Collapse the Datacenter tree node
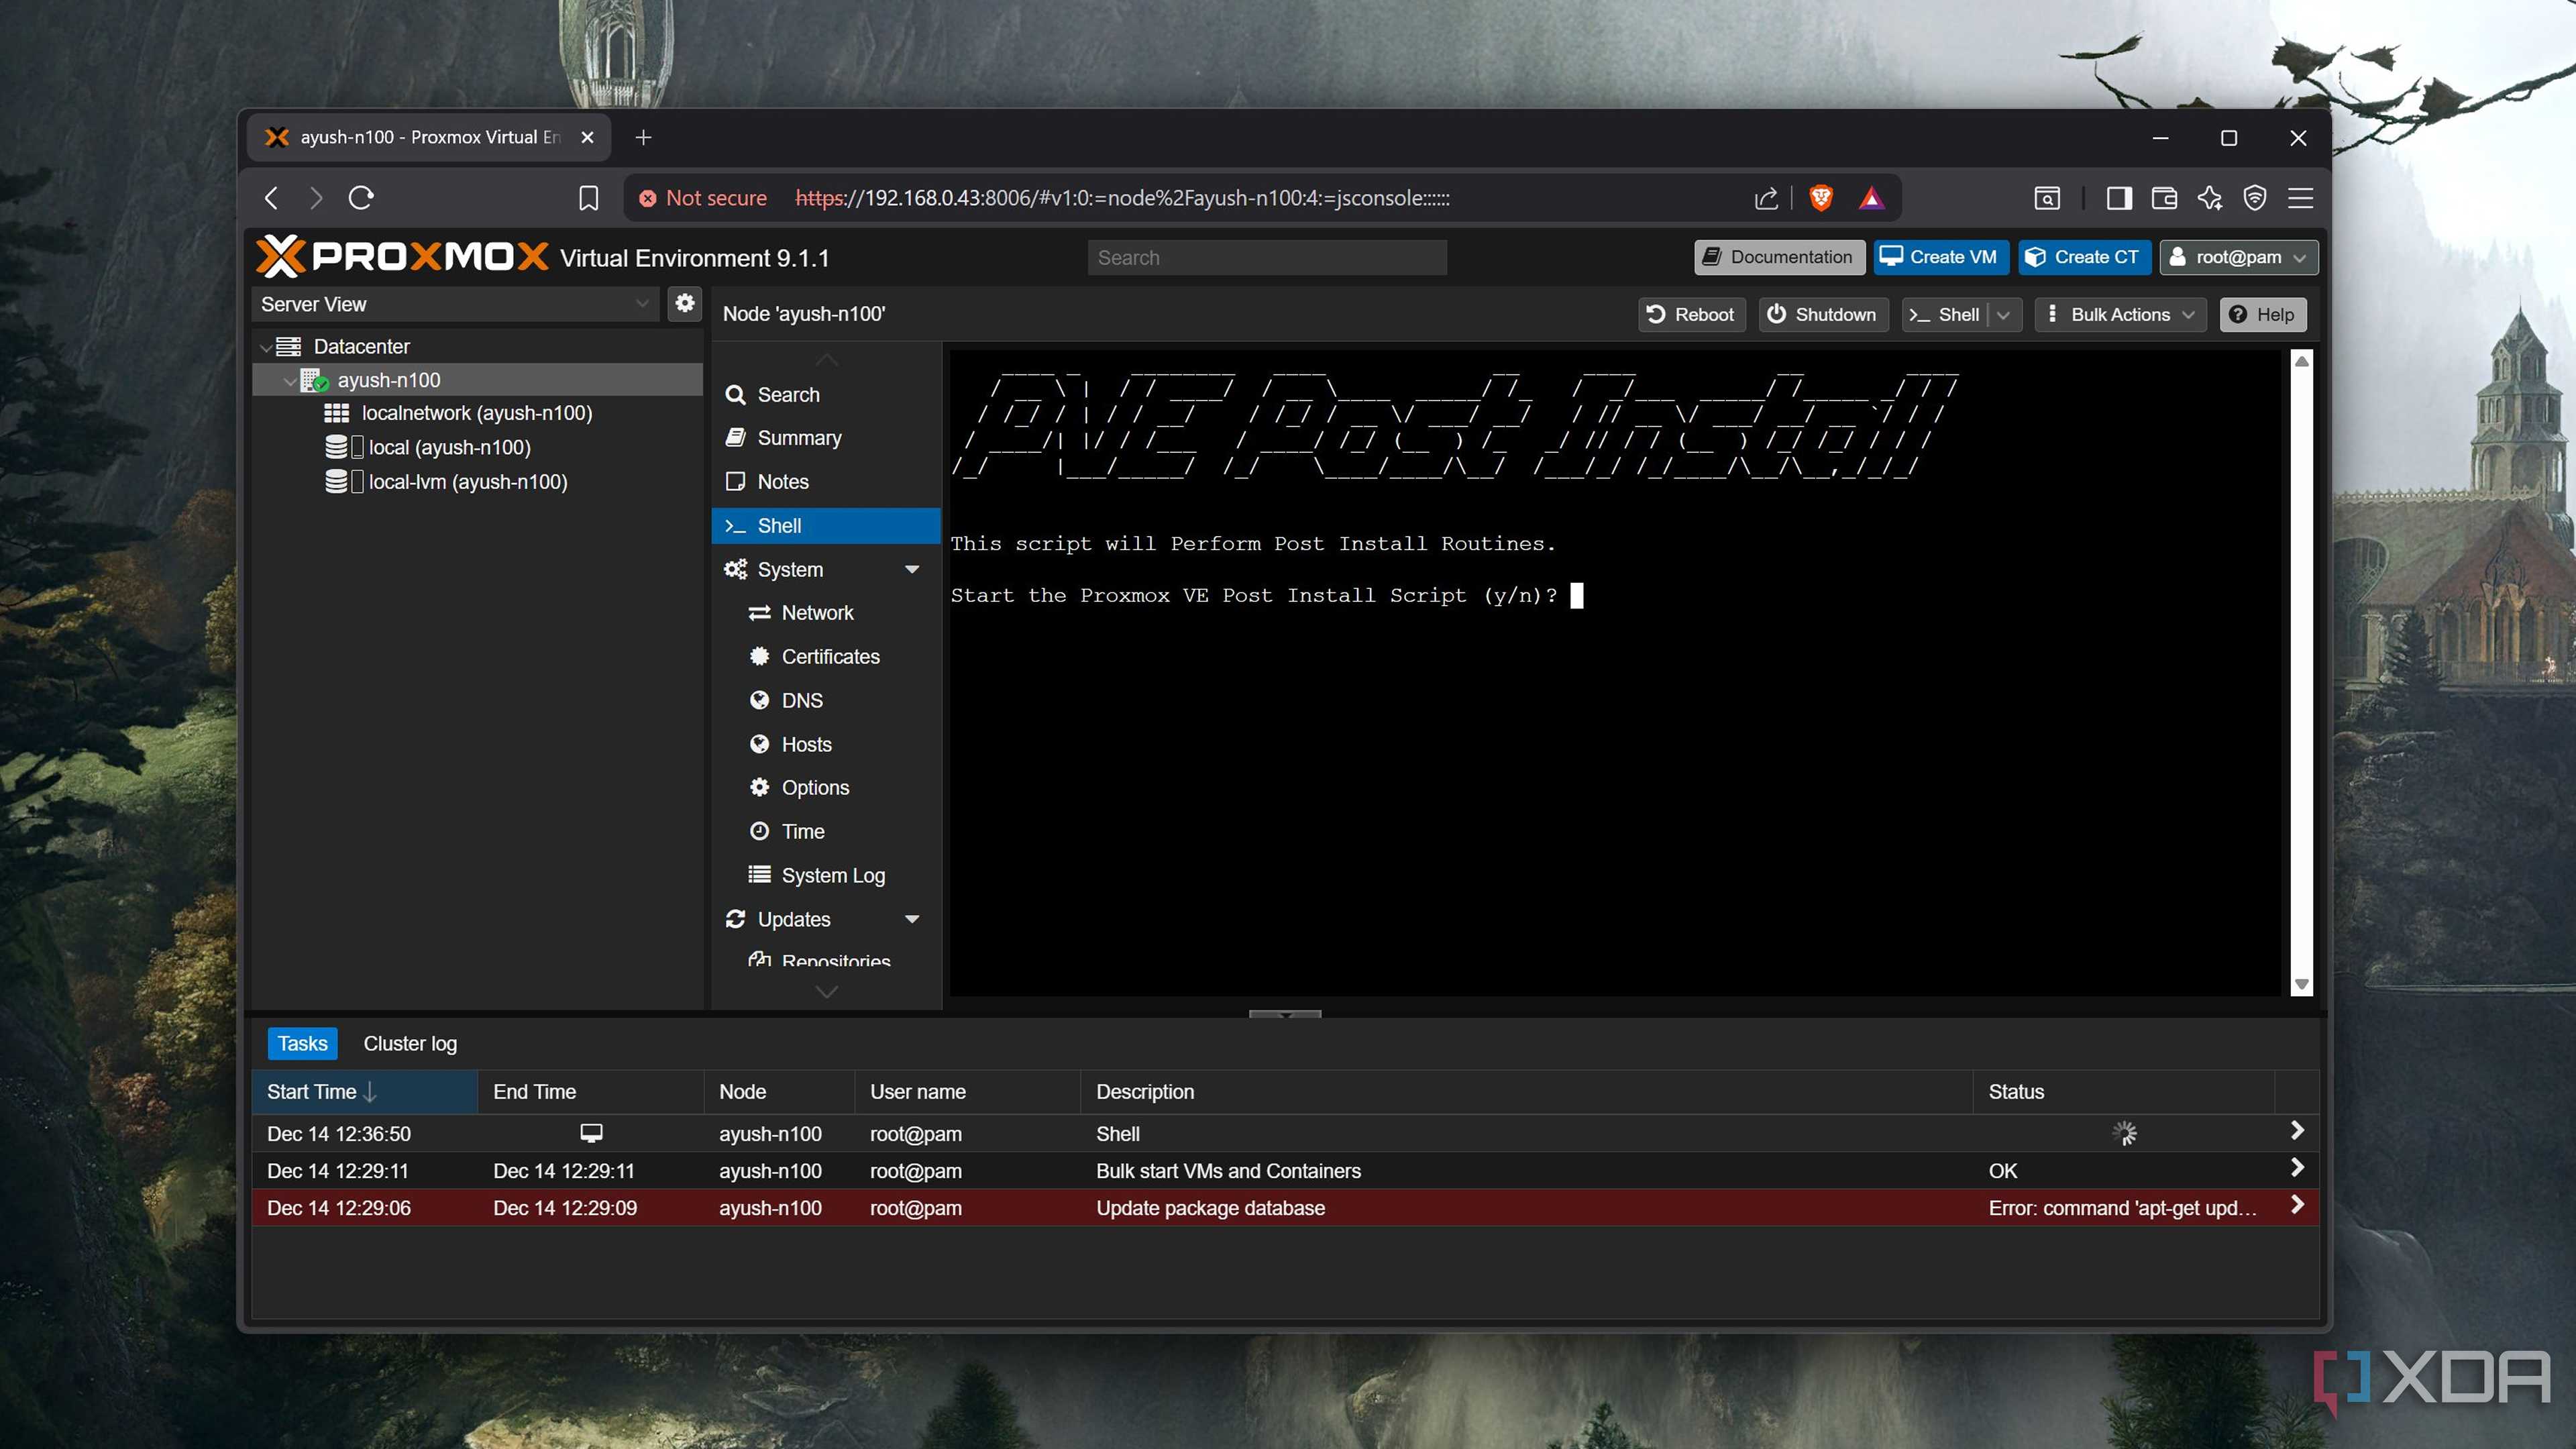Screen dimensions: 2576x1449 tap(266, 347)
